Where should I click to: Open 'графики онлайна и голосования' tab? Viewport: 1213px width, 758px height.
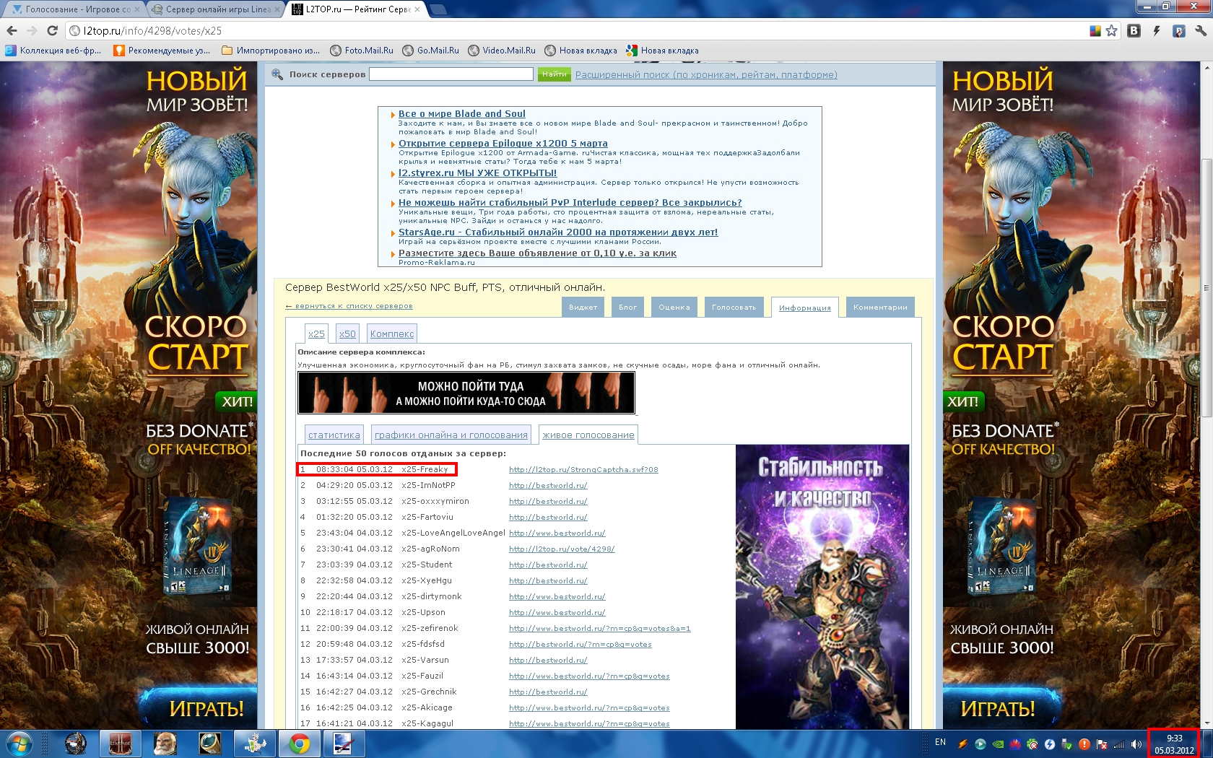[x=451, y=435]
